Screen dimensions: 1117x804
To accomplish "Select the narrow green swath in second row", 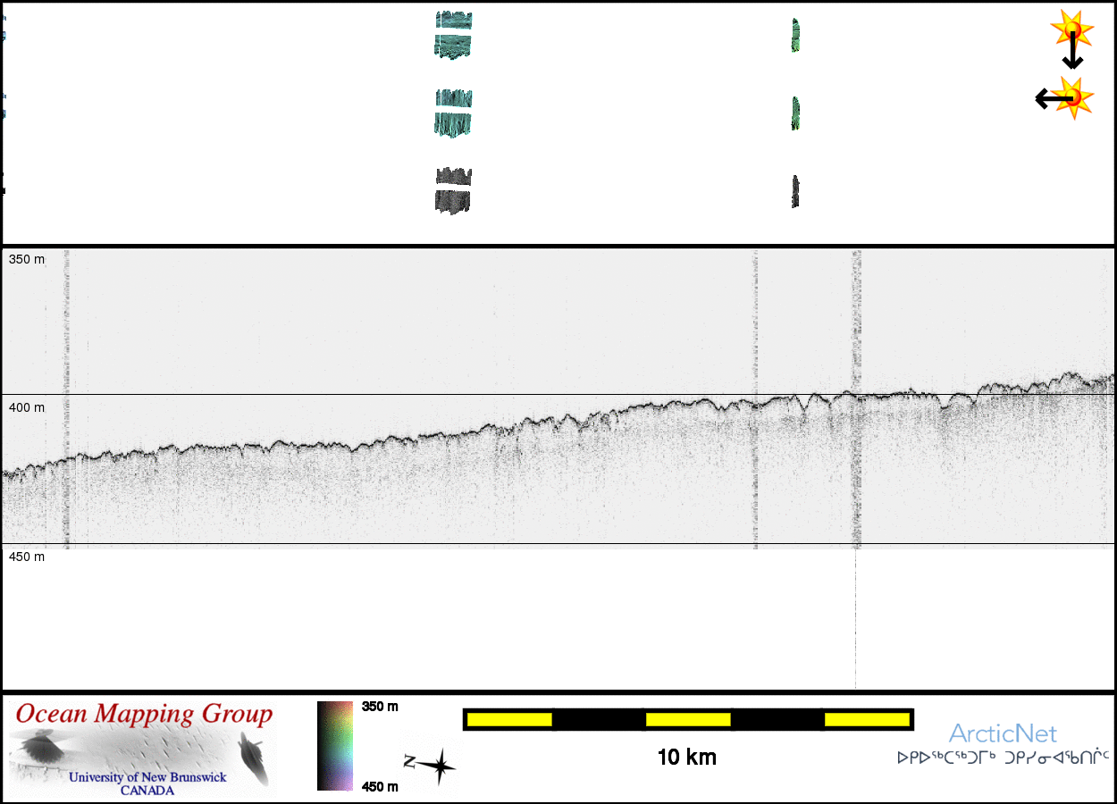I will [794, 113].
